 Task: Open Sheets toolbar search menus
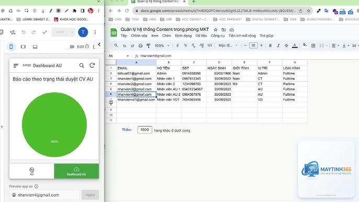click(x=116, y=46)
